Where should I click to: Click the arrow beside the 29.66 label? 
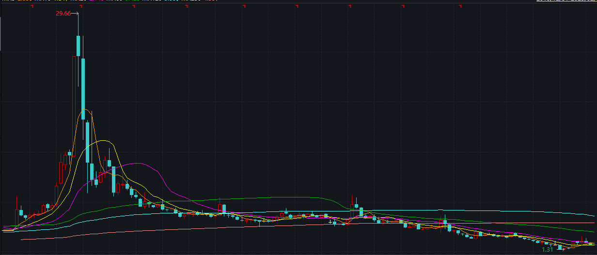point(75,14)
